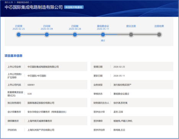Viewport: 179px width, 139px height.
Task: Click the 重组委会议 2026-05-11 timeline node
Action: 103,34
